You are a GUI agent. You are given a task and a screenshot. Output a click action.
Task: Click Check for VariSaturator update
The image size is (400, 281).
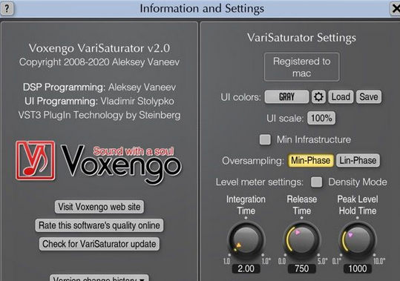click(x=99, y=244)
